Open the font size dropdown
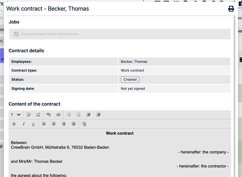Image resolution: width=242 pixels, height=177 pixels. tap(16, 115)
